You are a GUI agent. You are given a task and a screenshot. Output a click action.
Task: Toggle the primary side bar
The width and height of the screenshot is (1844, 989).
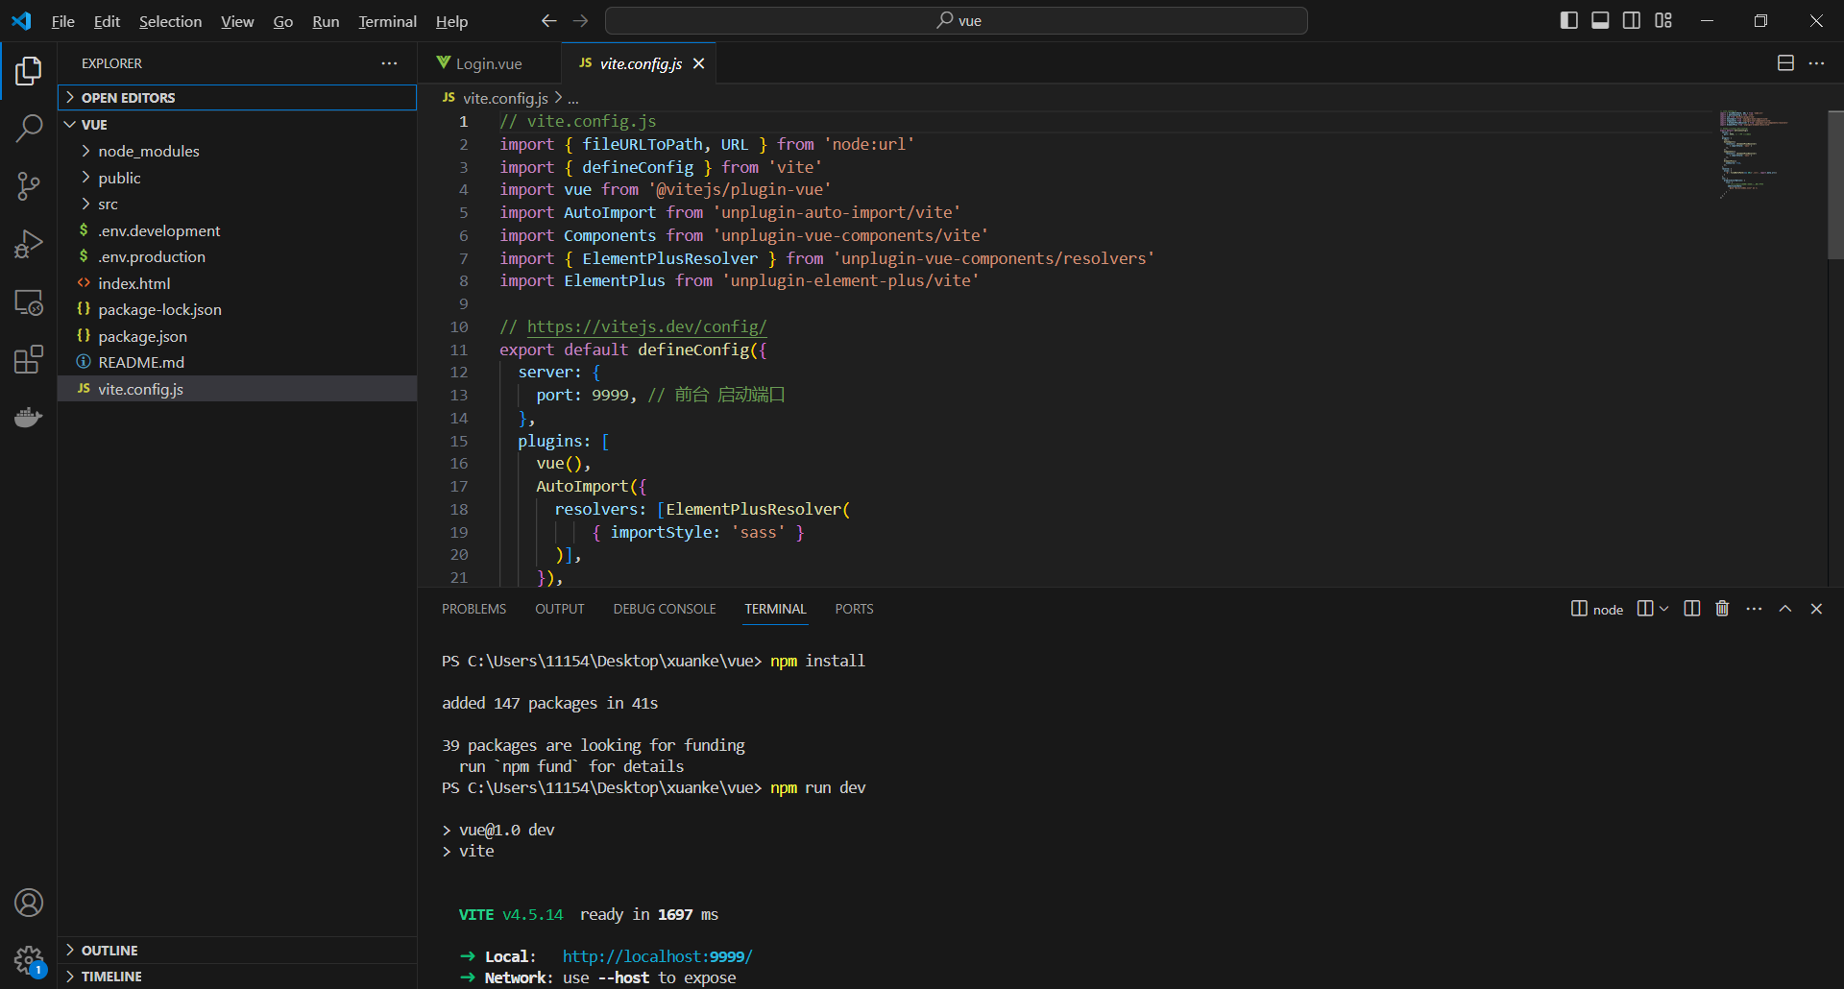(1569, 20)
